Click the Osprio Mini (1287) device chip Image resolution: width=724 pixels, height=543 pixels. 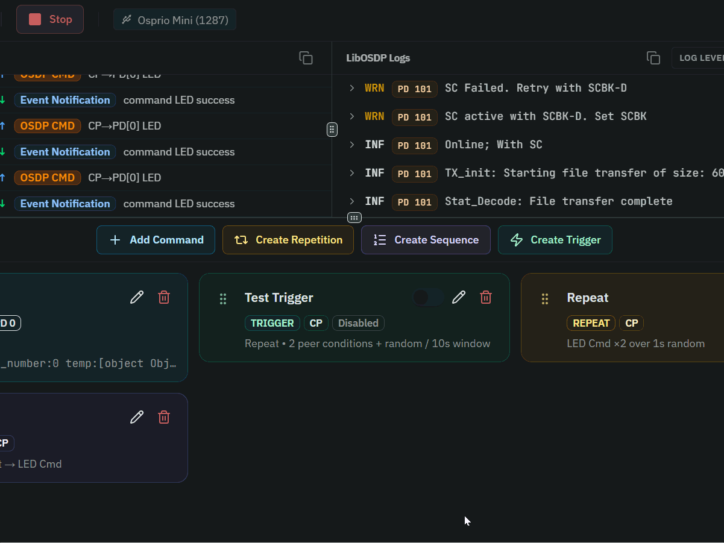175,20
